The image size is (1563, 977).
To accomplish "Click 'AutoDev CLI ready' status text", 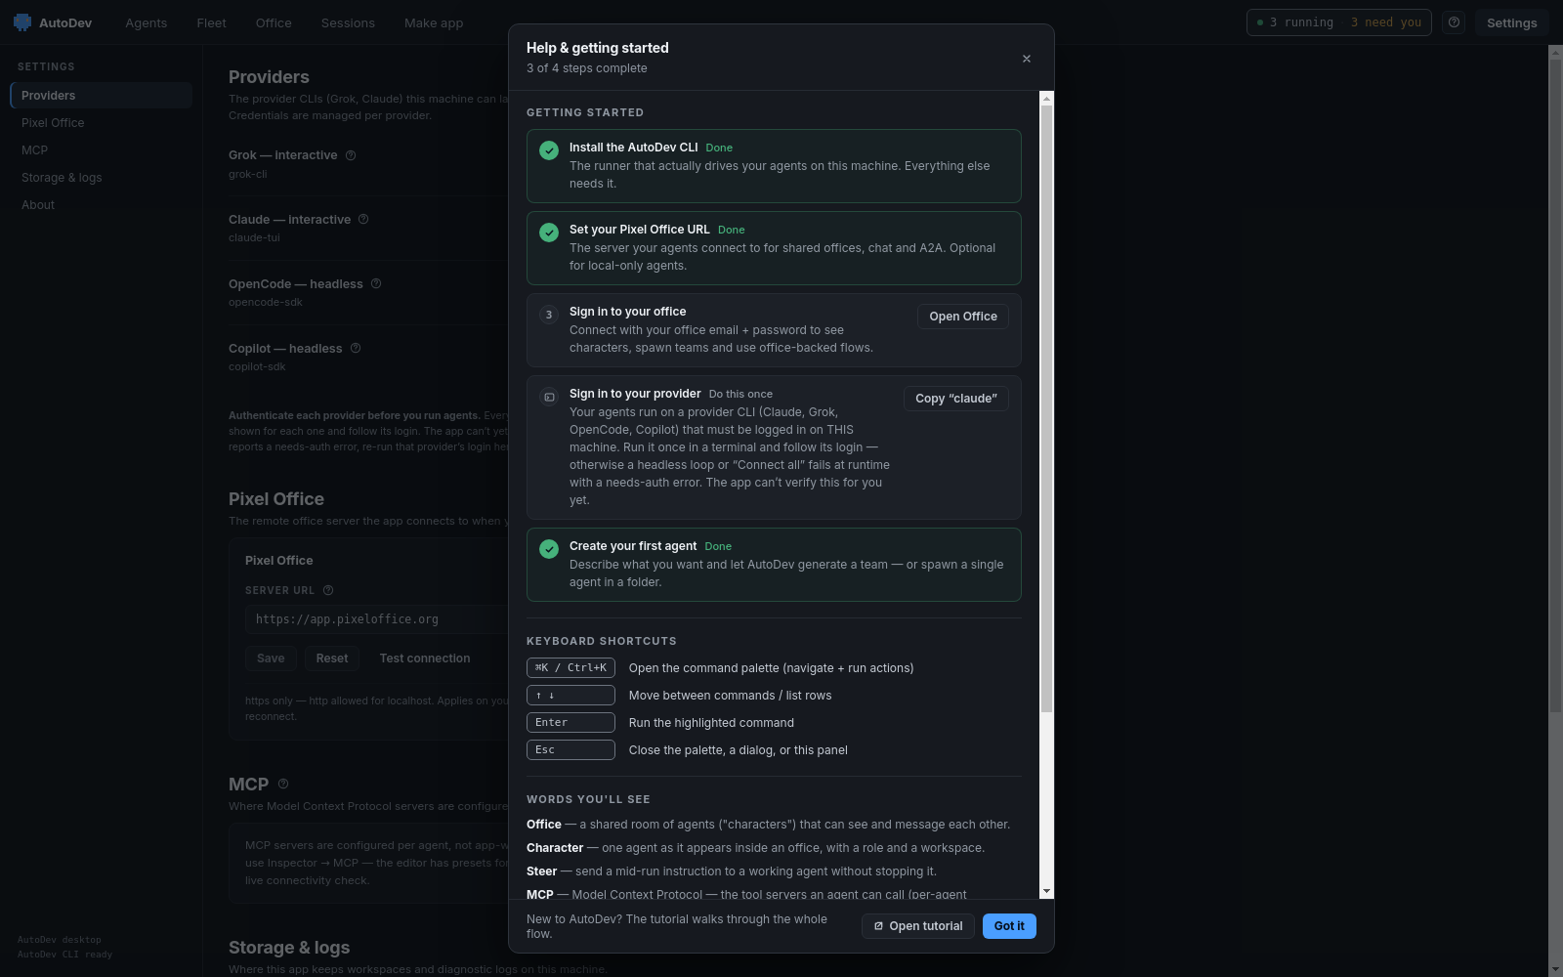I will (64, 955).
